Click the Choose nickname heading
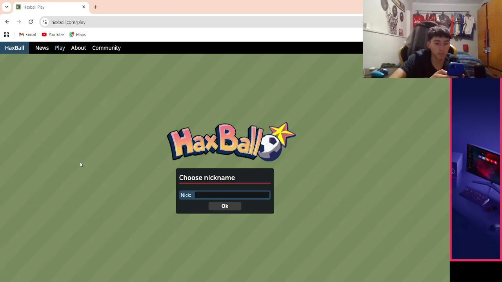Viewport: 502px width, 282px height. 207,178
